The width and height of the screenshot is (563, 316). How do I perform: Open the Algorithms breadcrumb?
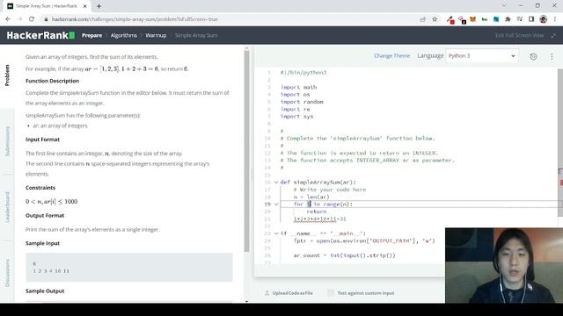[x=123, y=35]
